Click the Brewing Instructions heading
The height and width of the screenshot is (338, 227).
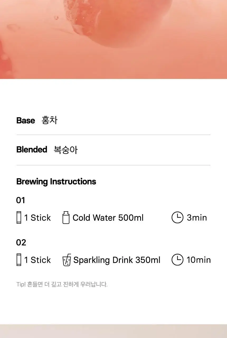56,182
